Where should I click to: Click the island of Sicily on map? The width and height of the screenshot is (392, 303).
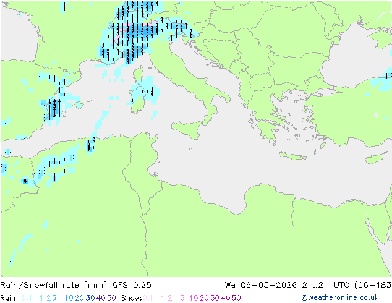[189, 129]
